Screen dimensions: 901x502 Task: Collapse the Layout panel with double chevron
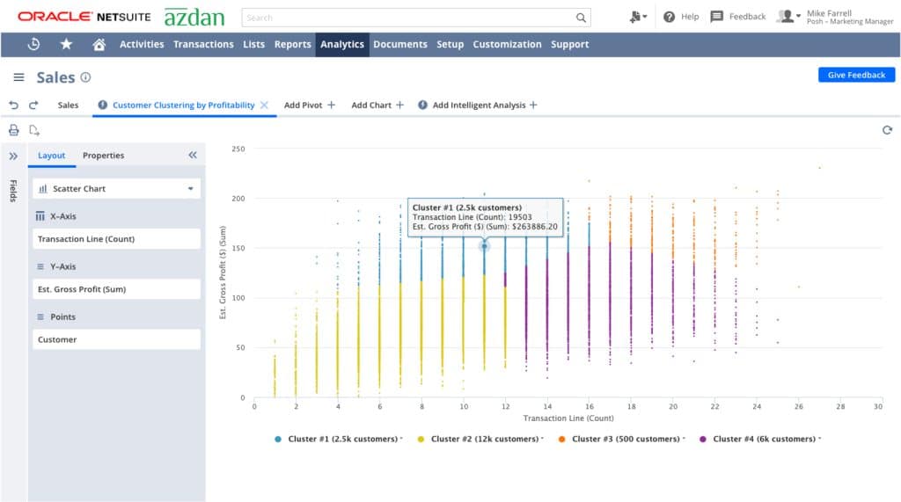click(193, 155)
